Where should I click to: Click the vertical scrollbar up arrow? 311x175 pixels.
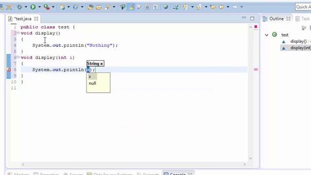[x=251, y=27]
